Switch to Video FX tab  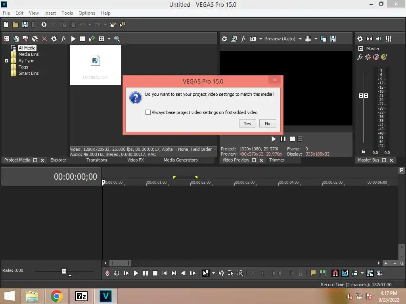pyautogui.click(x=136, y=160)
